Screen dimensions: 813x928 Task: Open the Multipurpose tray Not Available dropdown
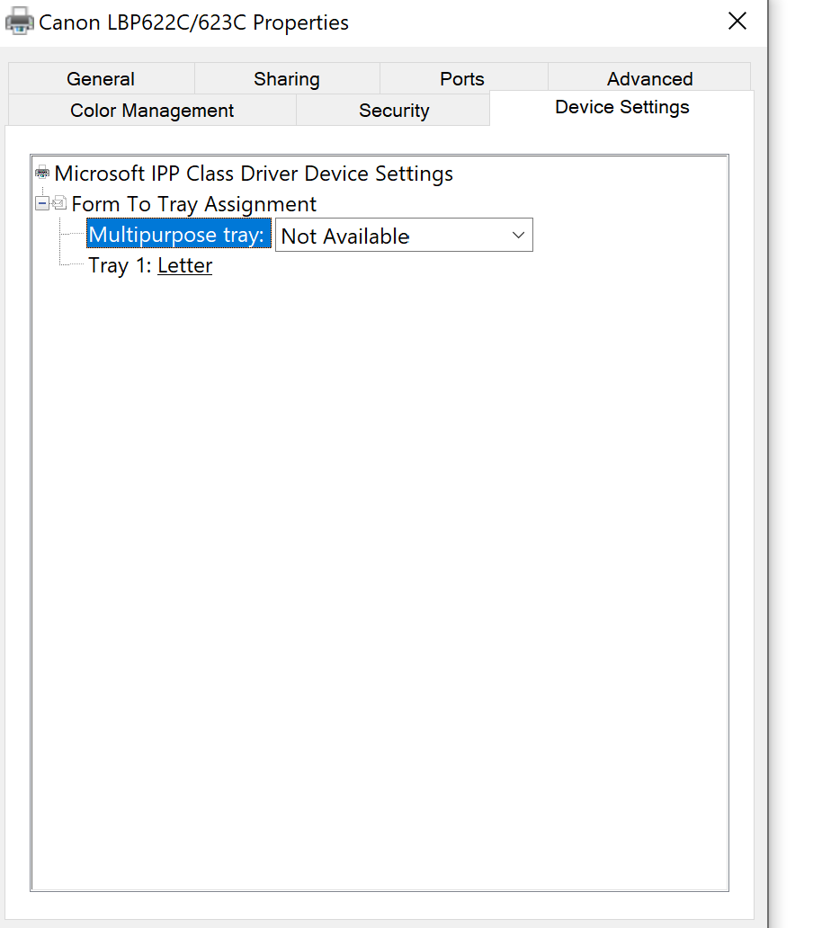pyautogui.click(x=403, y=236)
